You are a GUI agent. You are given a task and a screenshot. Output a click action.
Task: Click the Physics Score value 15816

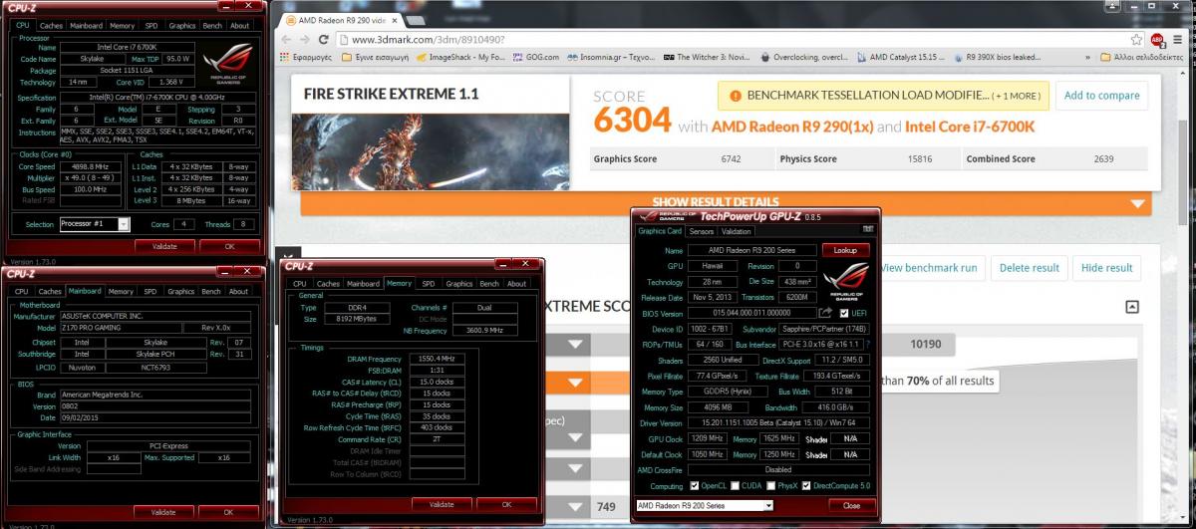[x=920, y=158]
